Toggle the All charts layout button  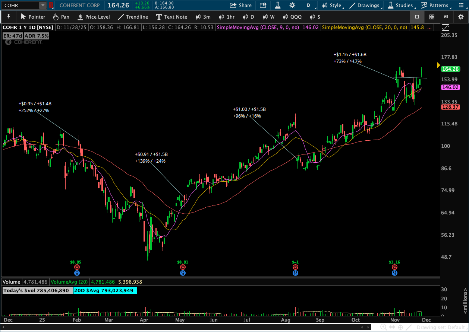pyautogui.click(x=446, y=17)
